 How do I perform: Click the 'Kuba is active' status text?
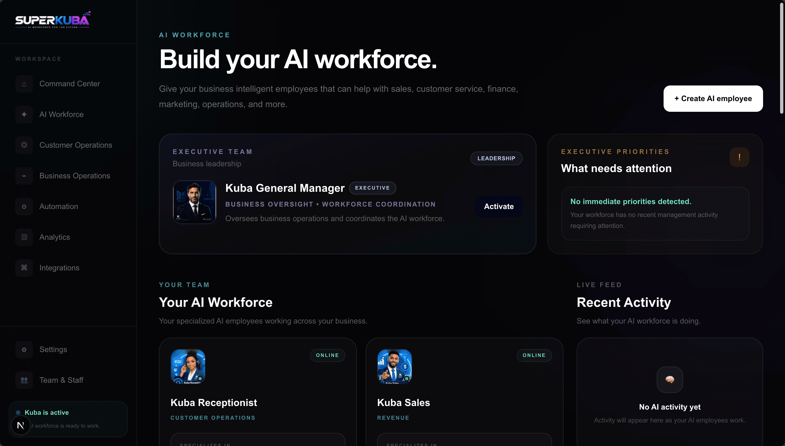pyautogui.click(x=47, y=413)
